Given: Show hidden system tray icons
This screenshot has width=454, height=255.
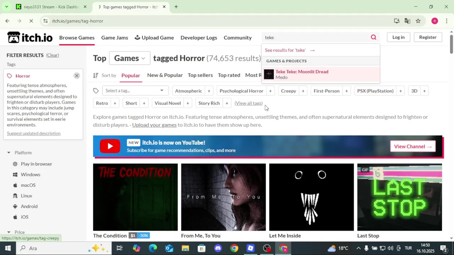Looking at the screenshot, I should pos(359,248).
